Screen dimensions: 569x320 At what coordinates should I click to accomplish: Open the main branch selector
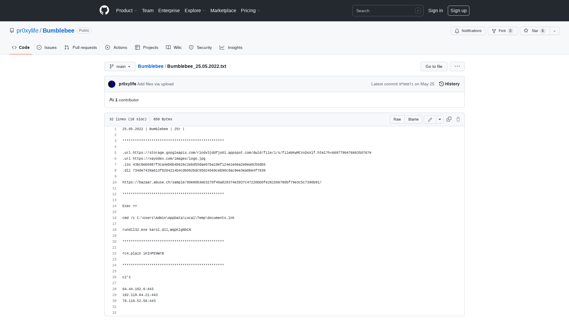[120, 66]
